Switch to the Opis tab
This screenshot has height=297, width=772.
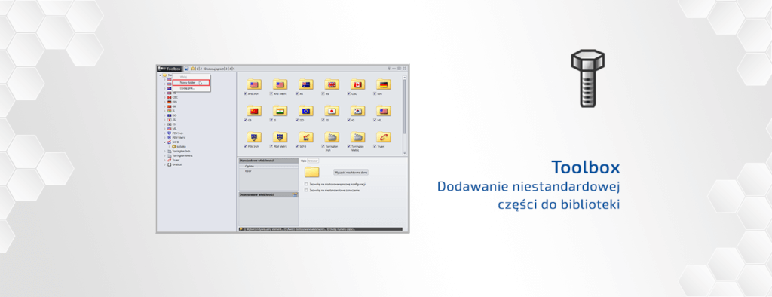pyautogui.click(x=303, y=161)
